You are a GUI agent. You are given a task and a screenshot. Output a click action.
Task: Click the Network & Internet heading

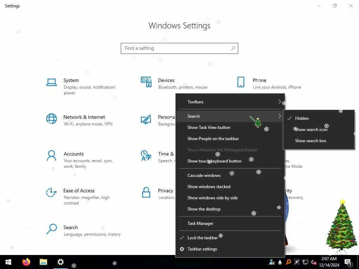pos(84,117)
